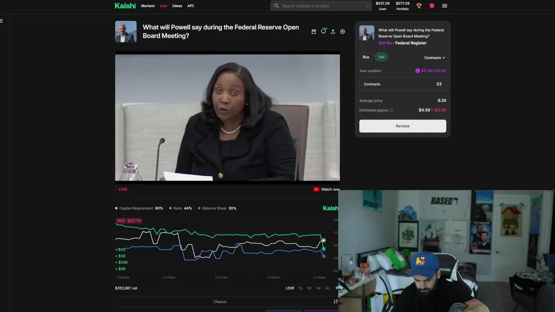Click the purple position checkmark icon
This screenshot has height=312, width=555.
418,71
